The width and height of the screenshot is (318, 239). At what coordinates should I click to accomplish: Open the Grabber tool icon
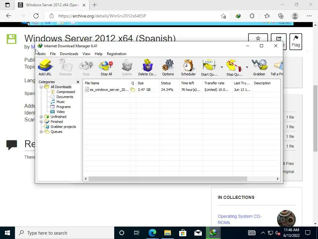[x=259, y=68]
